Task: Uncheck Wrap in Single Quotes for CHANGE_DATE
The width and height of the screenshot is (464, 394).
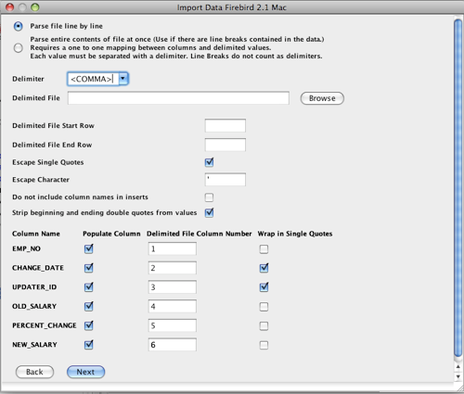Action: pos(264,268)
